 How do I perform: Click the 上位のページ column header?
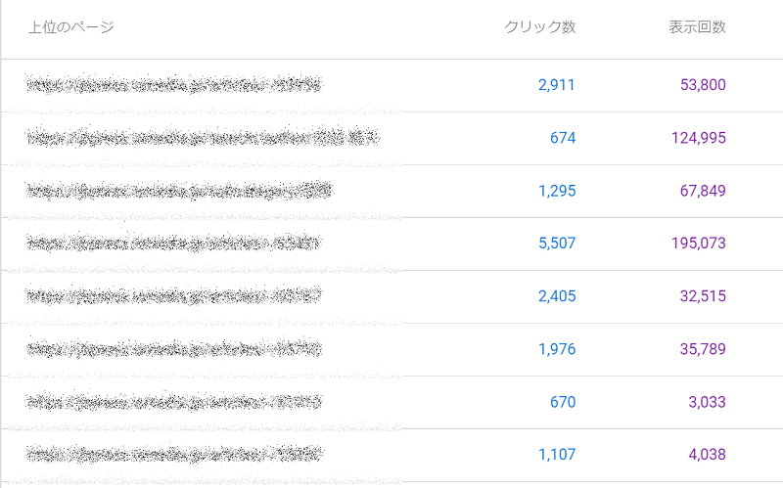pos(71,27)
